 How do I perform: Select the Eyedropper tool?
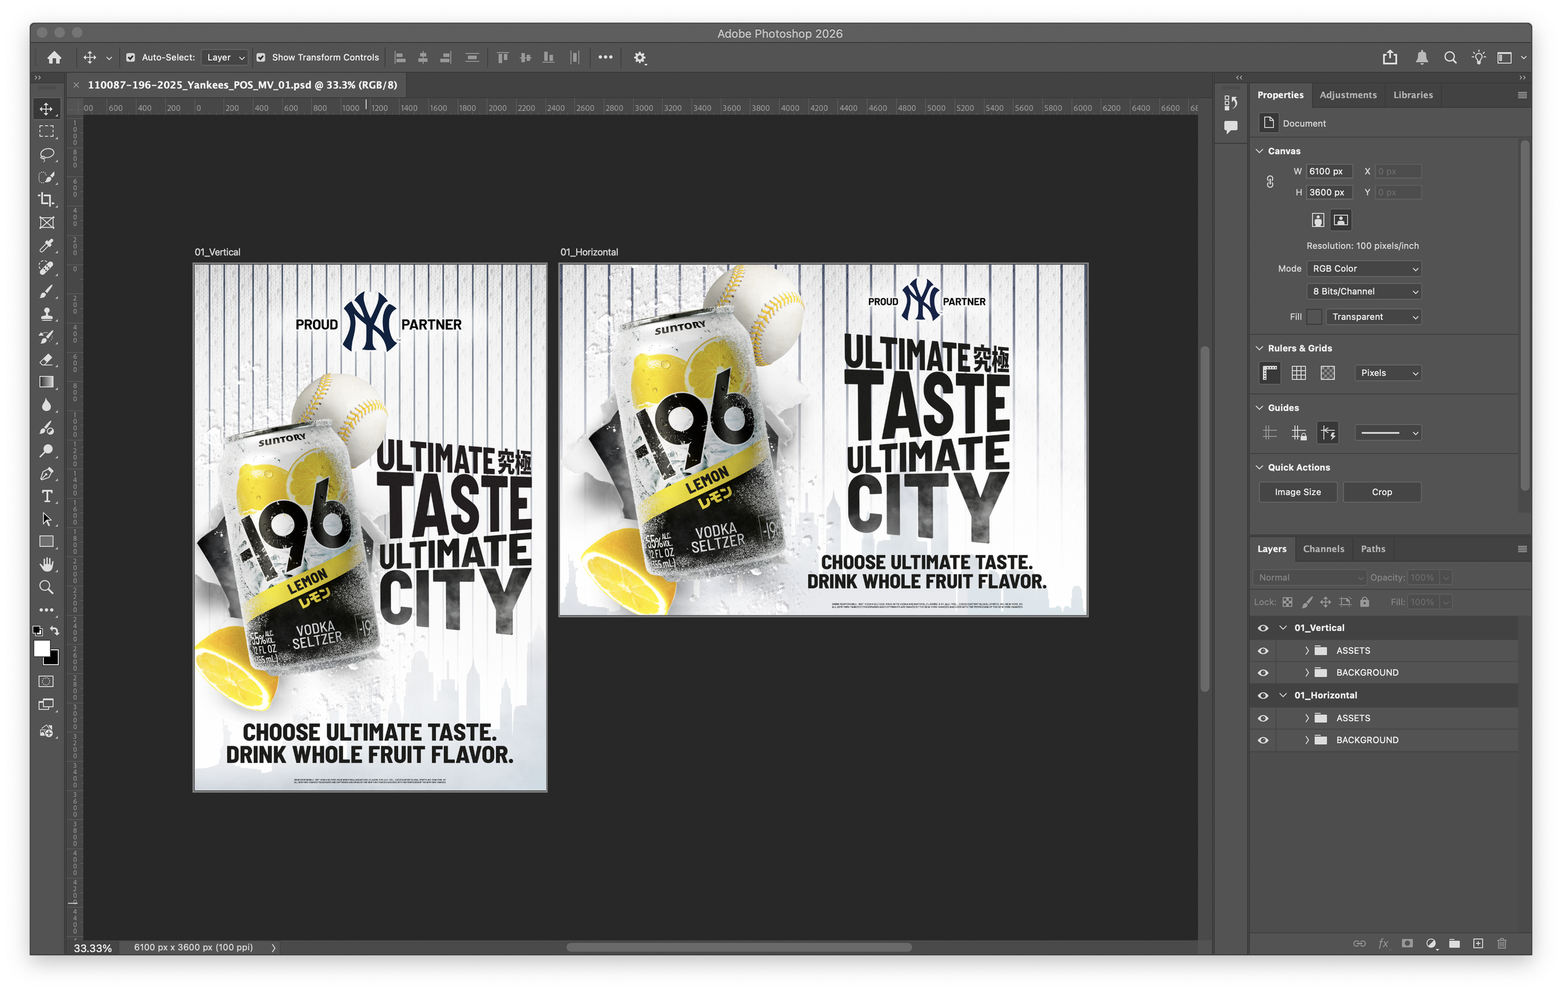(x=46, y=245)
